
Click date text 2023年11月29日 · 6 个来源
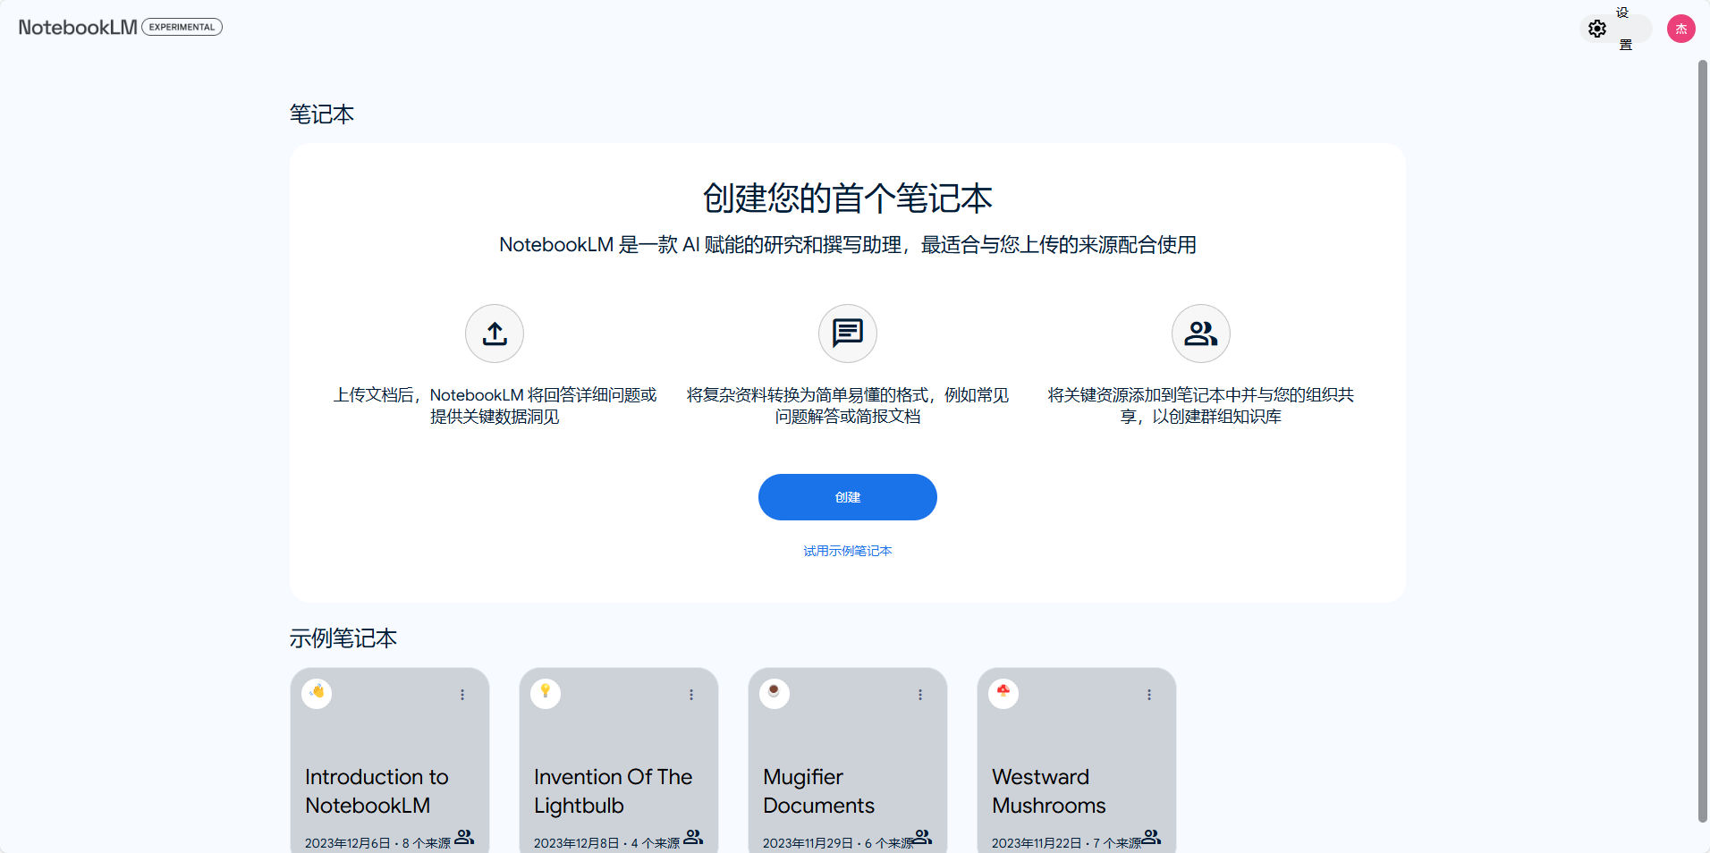[x=838, y=843]
